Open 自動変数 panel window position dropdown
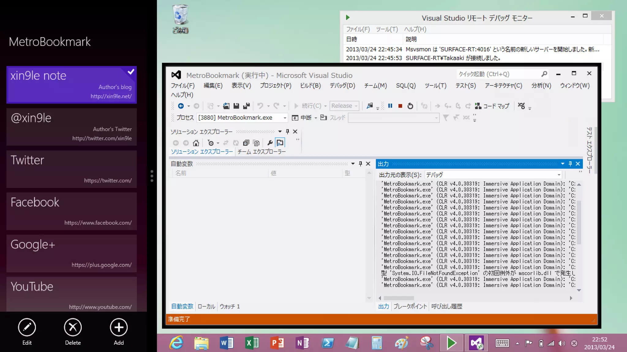 [353, 164]
